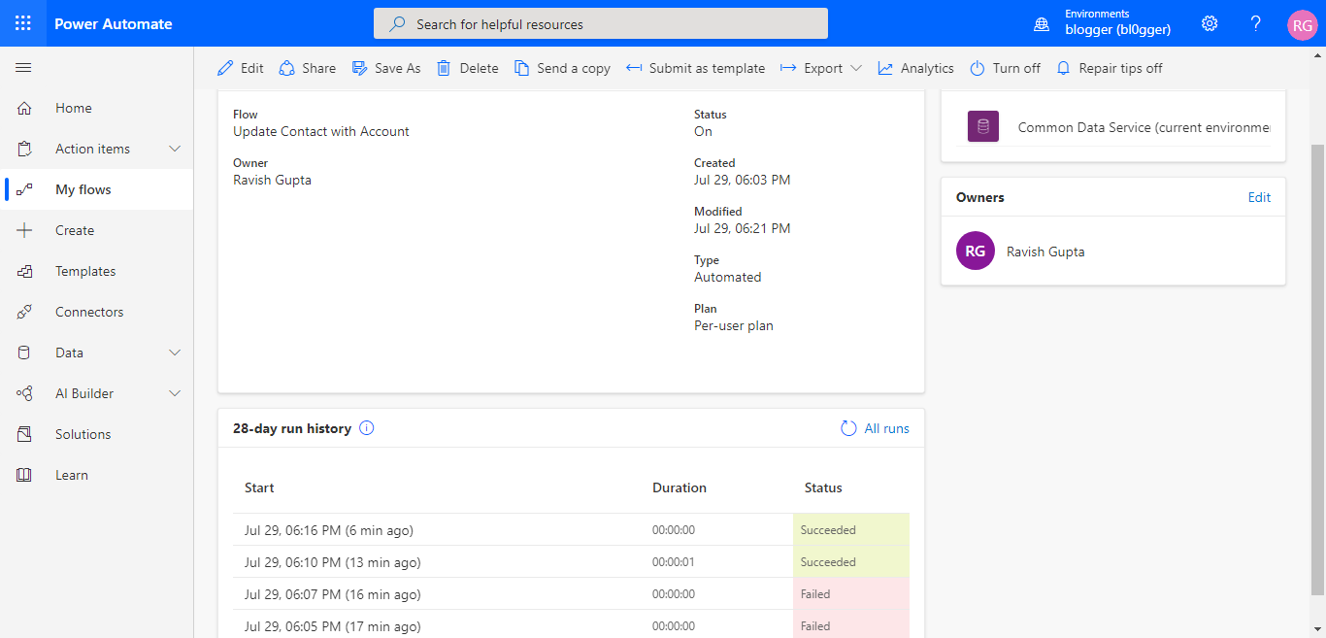Viewport: 1326px width, 638px height.
Task: Turn off the flow
Action: pos(1005,67)
